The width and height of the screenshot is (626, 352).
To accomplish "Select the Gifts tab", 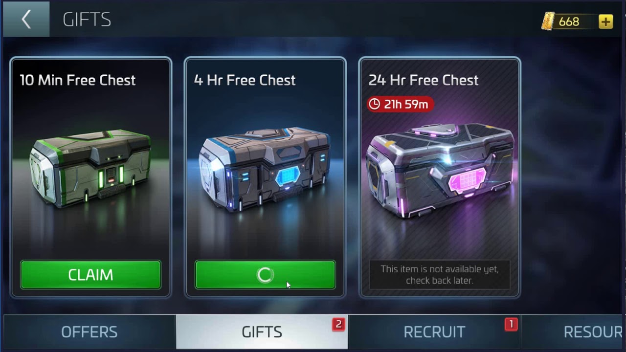I will pyautogui.click(x=262, y=332).
